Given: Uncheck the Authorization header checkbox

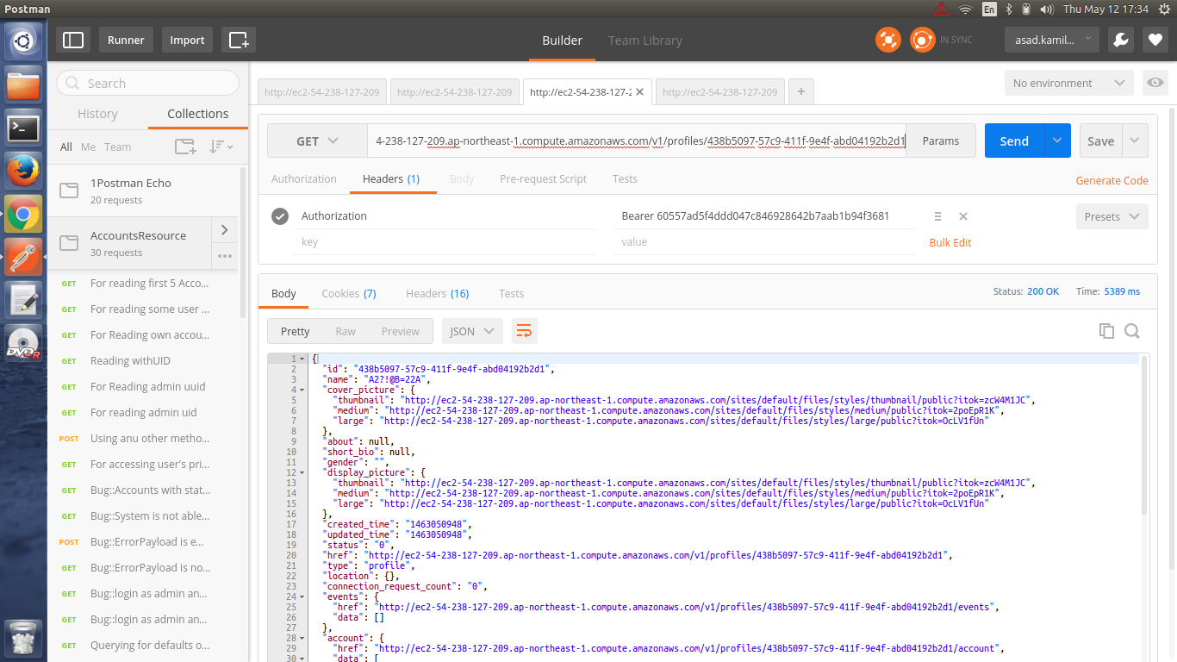Looking at the screenshot, I should click(x=280, y=216).
